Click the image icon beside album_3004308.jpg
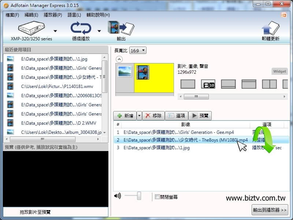The height and width of the screenshot is (220, 293). [x=10, y=132]
